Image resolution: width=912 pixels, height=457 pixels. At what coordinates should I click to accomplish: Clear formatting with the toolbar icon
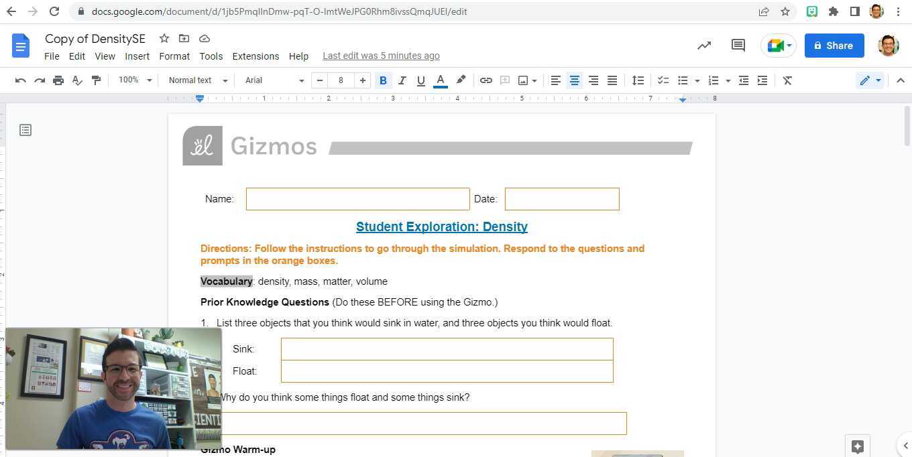click(788, 80)
